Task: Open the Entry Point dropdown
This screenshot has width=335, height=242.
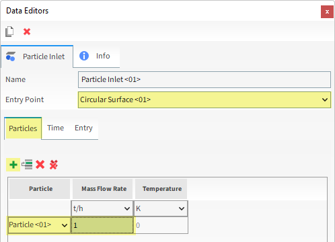Action: [204, 99]
